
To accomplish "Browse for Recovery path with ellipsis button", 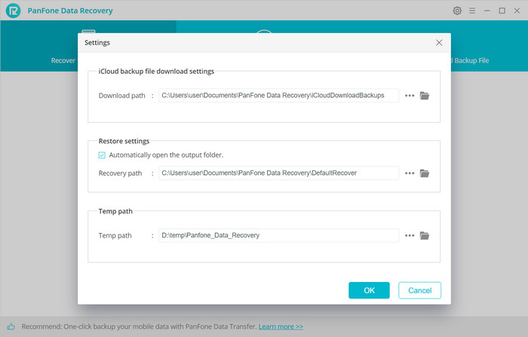I will [410, 173].
